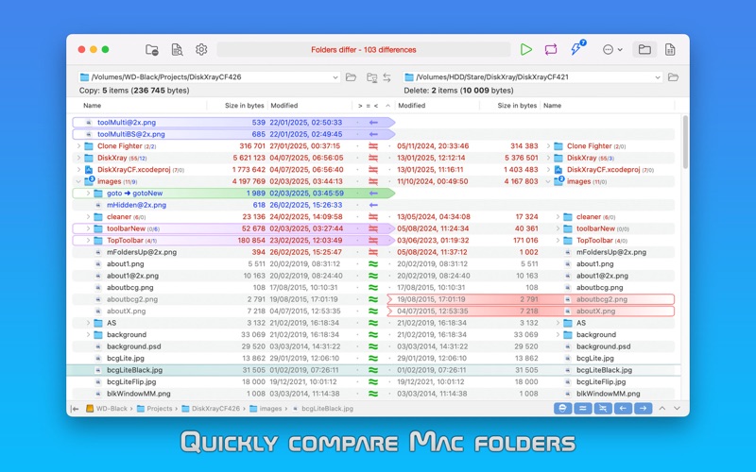Click the equal icon in bcgLiteFlip.jpg row

(373, 382)
